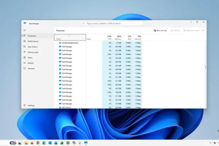Select the Task Manager row using 22.2 MB

point(98,100)
